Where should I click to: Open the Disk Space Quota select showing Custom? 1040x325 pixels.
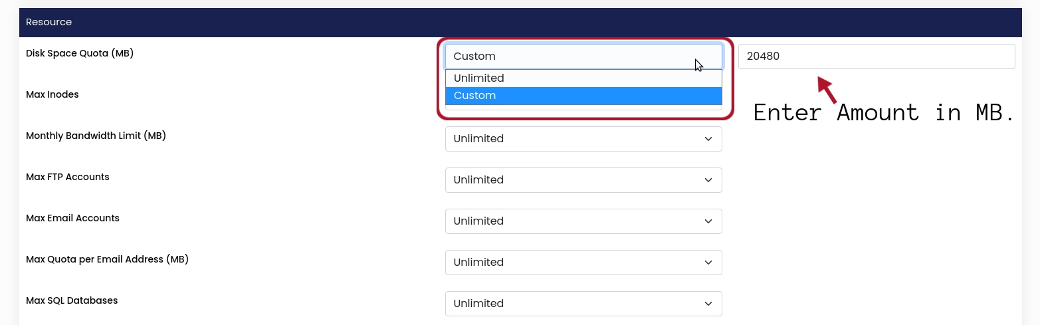click(x=583, y=56)
